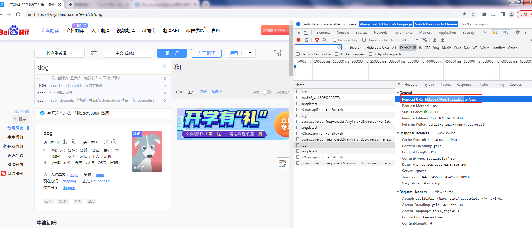Open the Chrome profile avatar

pyautogui.click(x=512, y=14)
